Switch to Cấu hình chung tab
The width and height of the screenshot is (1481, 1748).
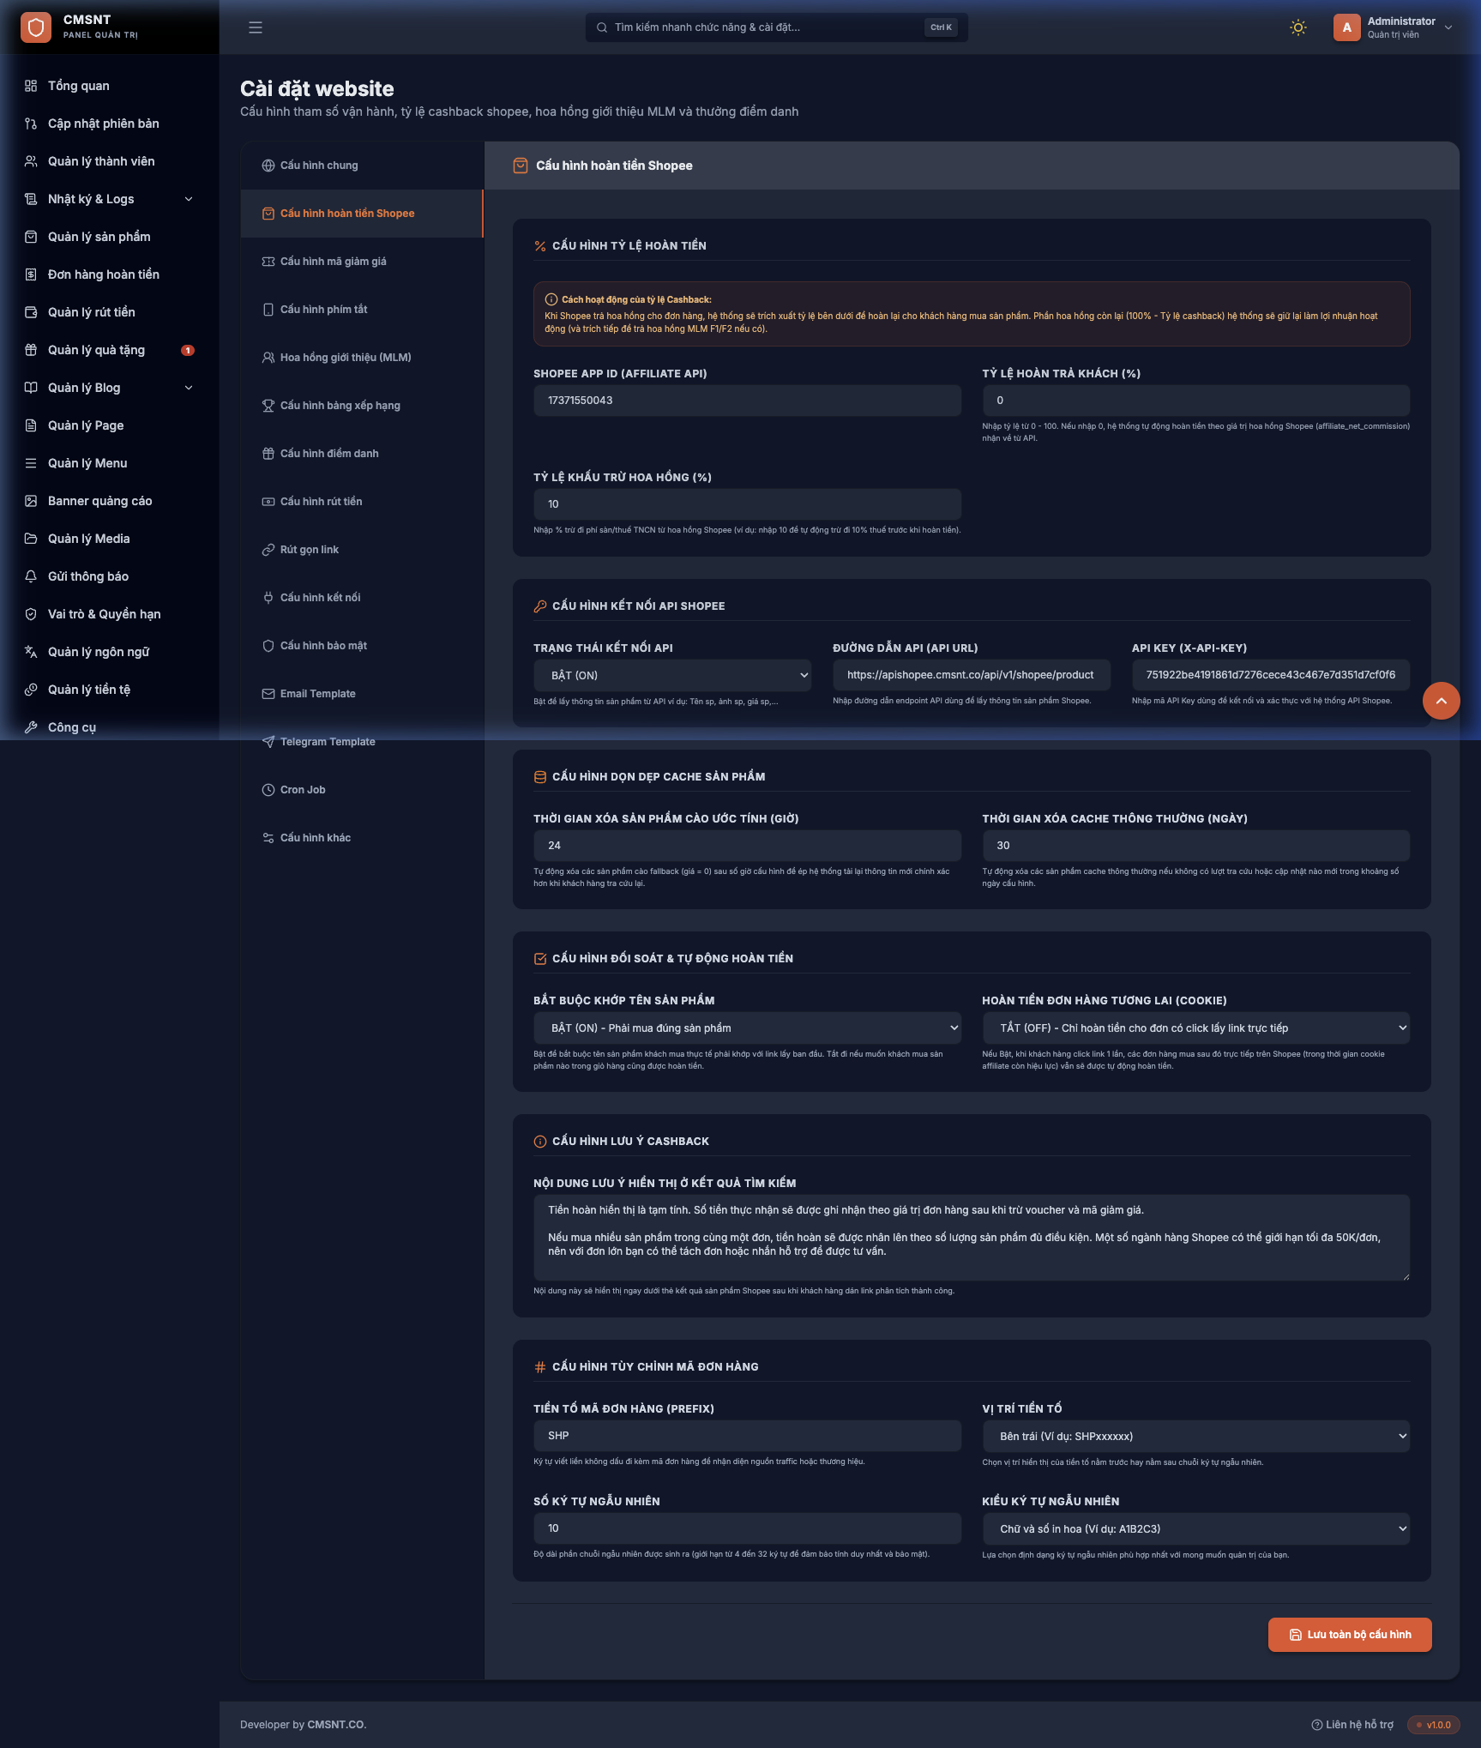click(362, 166)
